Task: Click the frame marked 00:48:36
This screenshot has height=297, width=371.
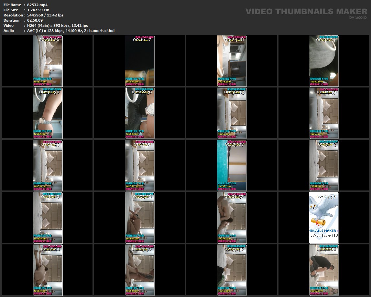Action: pyautogui.click(x=140, y=113)
